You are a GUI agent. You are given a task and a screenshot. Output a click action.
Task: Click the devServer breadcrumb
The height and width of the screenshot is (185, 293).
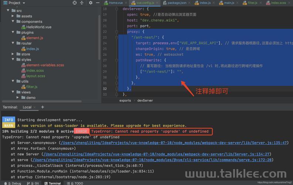[x=145, y=101]
